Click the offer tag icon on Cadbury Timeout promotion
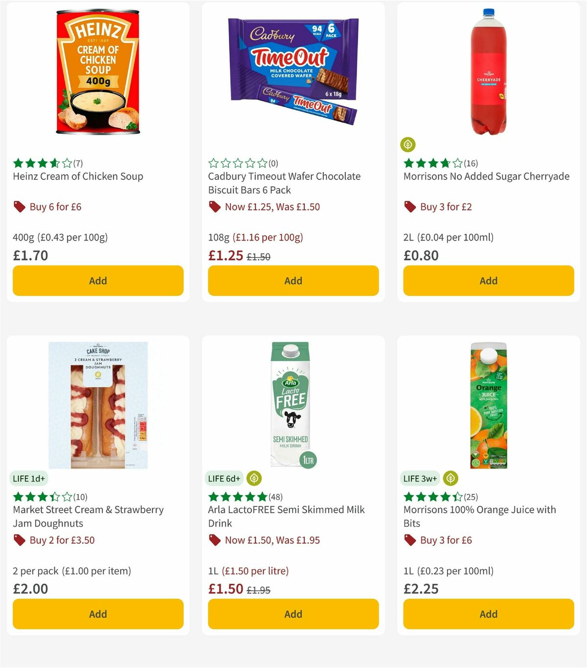The width and height of the screenshot is (587, 668). coord(214,207)
